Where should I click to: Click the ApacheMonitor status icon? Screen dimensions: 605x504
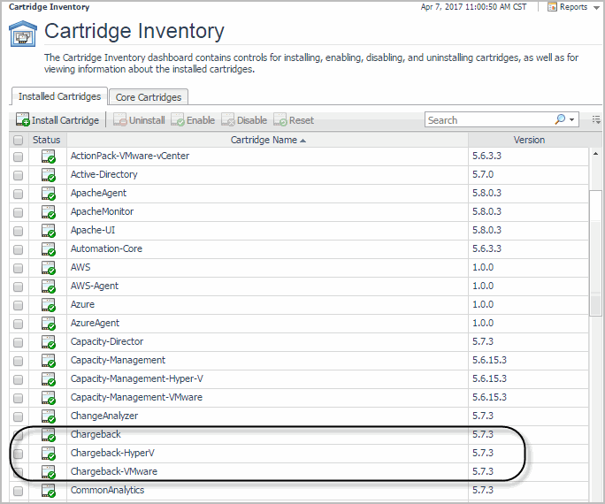(49, 212)
